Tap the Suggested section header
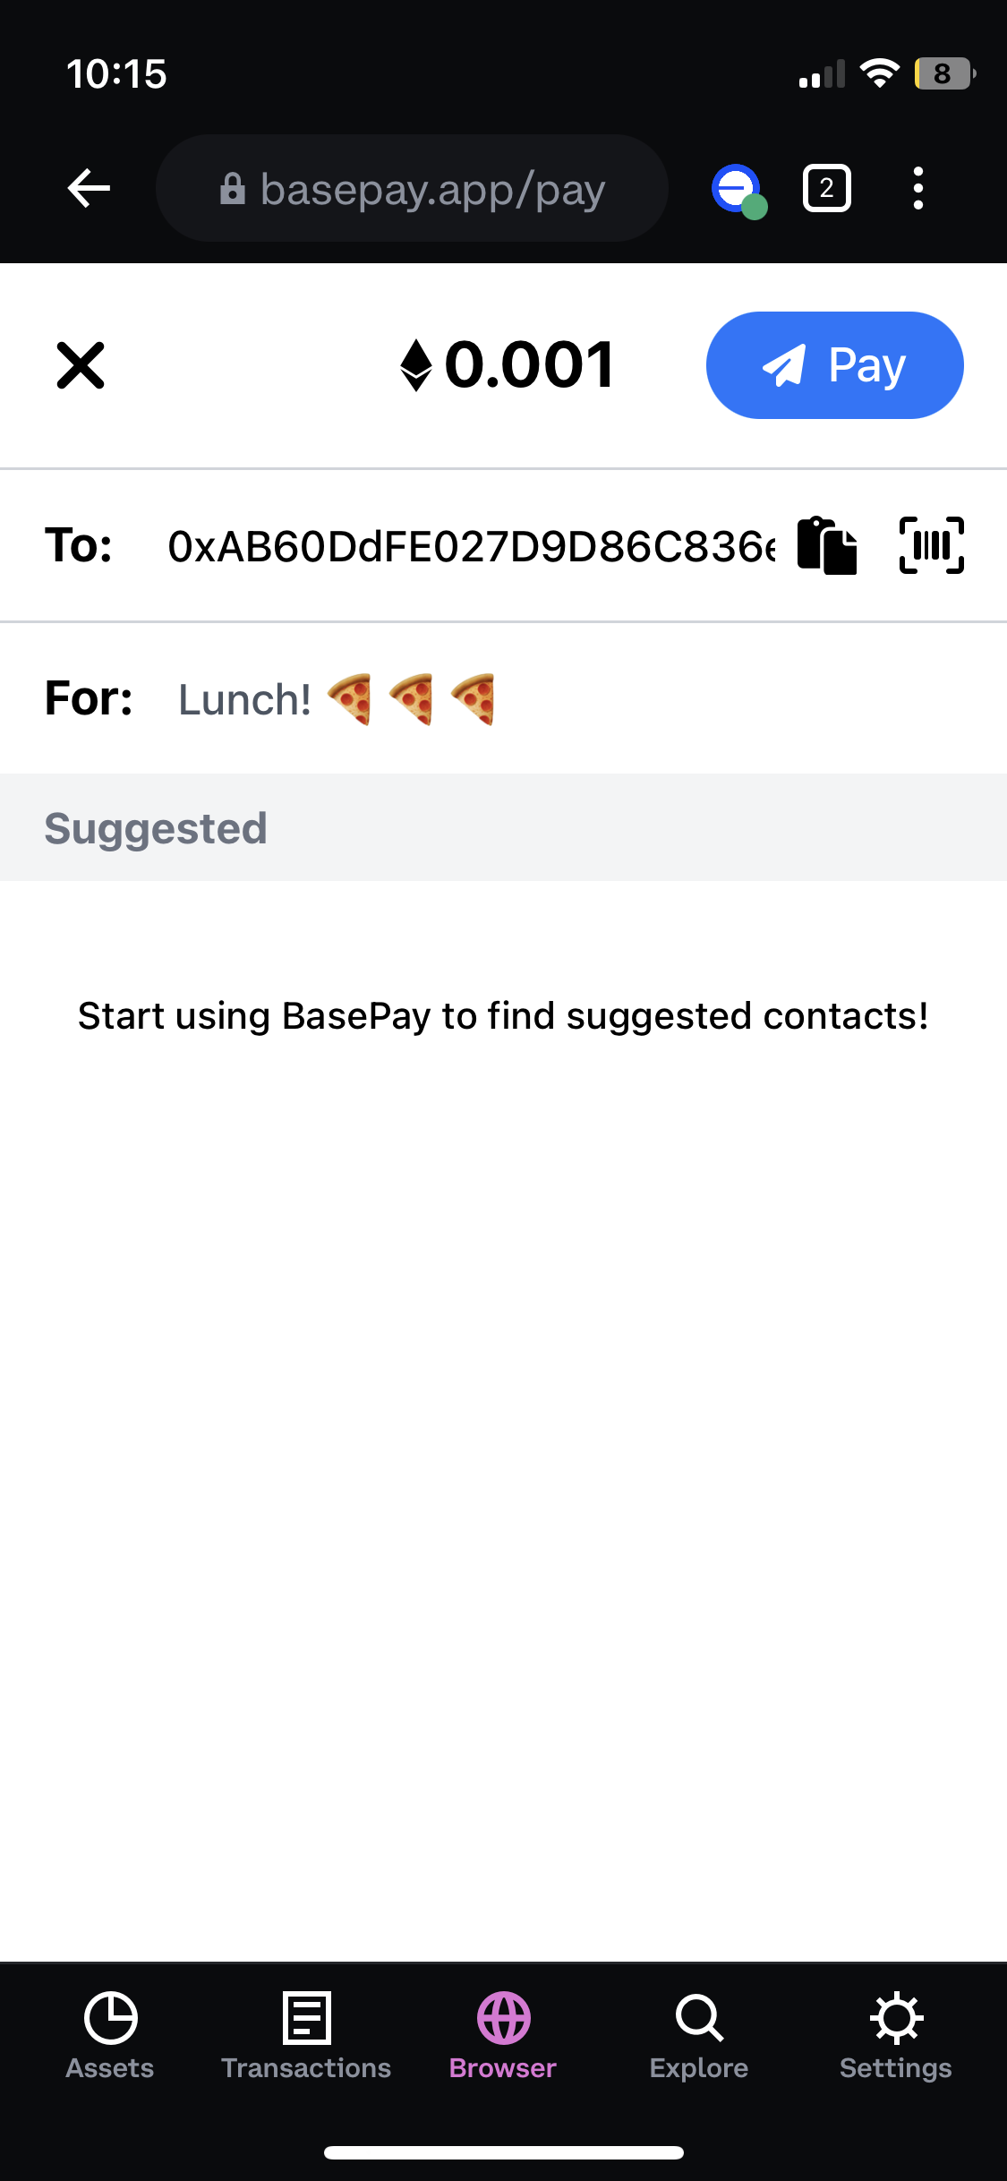The width and height of the screenshot is (1007, 2181). pyautogui.click(x=503, y=827)
